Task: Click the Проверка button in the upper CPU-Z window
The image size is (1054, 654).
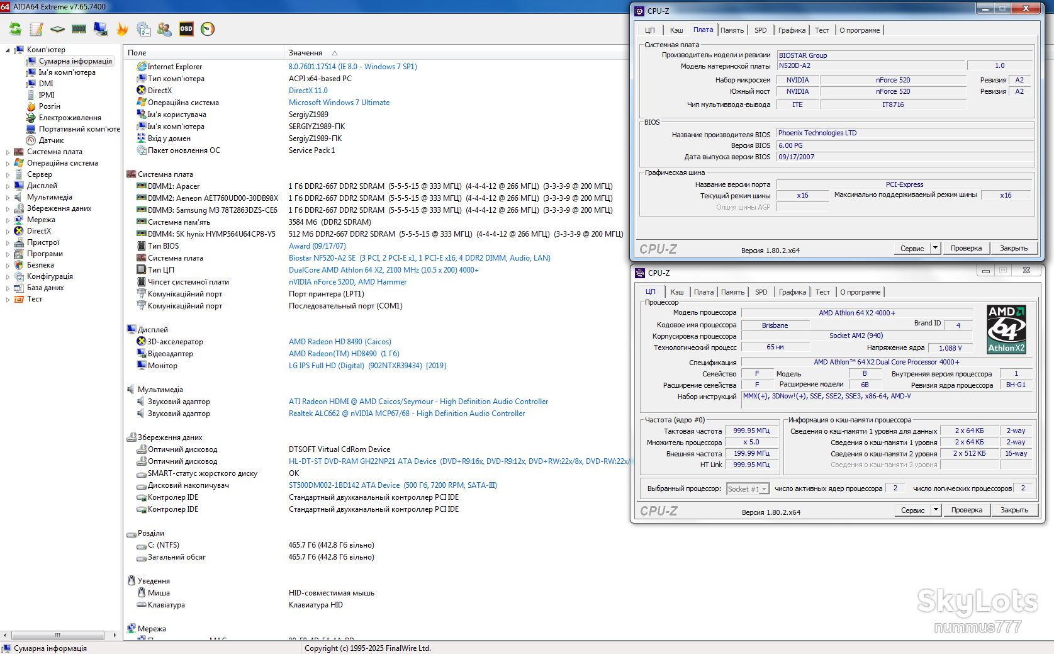Action: [x=966, y=248]
